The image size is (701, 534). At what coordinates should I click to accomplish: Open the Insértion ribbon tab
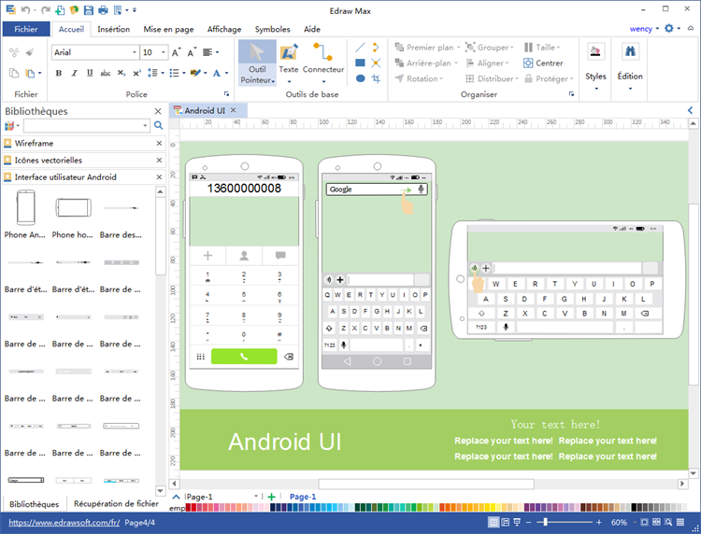[113, 29]
